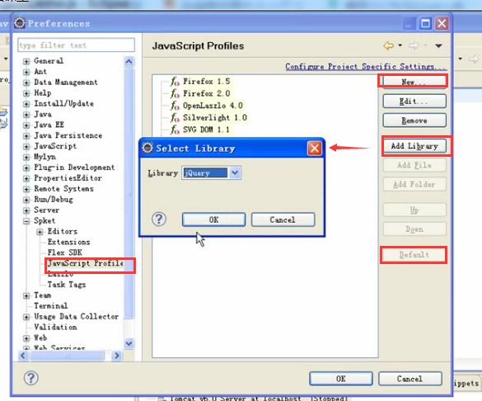Open the Library combo box dropdown arrow
The width and height of the screenshot is (482, 401).
[x=235, y=173]
